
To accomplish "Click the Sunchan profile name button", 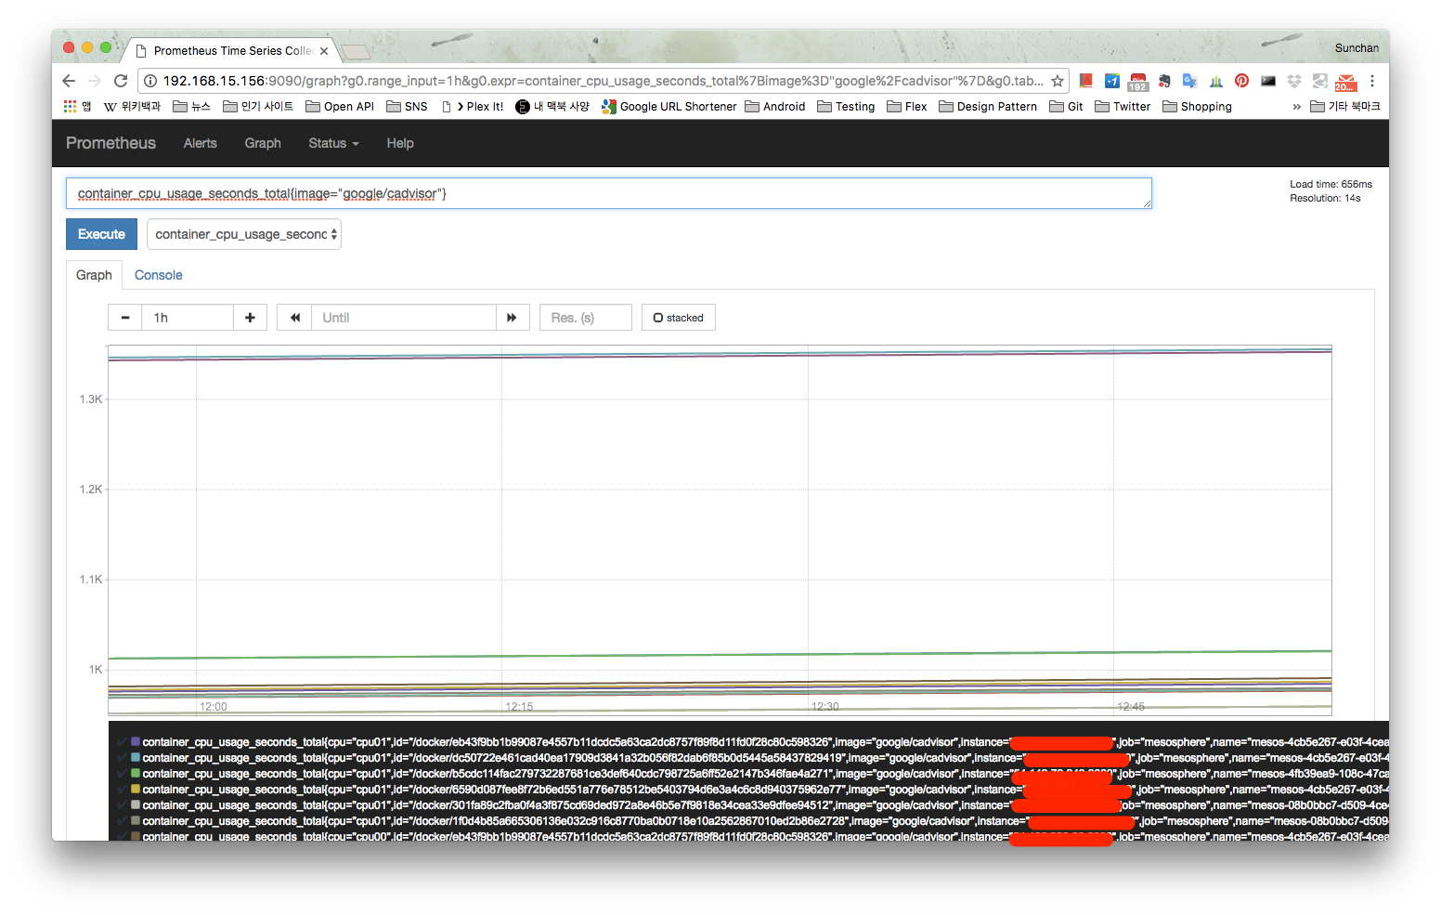I will click(x=1357, y=48).
